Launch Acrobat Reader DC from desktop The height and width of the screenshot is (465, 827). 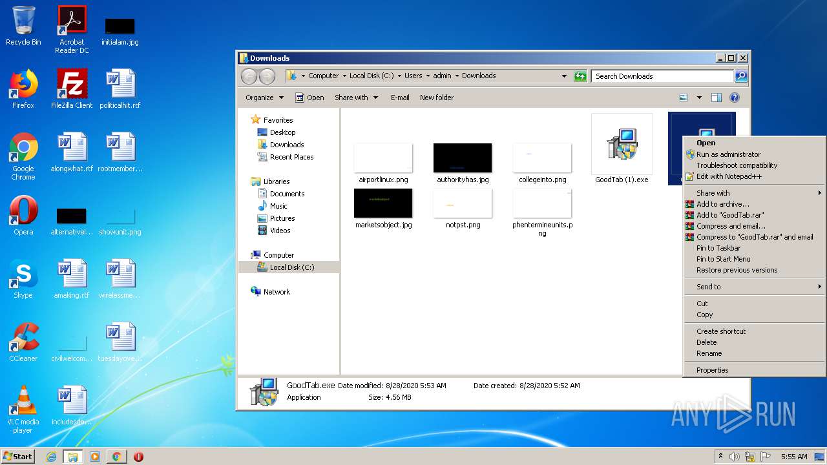[72, 30]
